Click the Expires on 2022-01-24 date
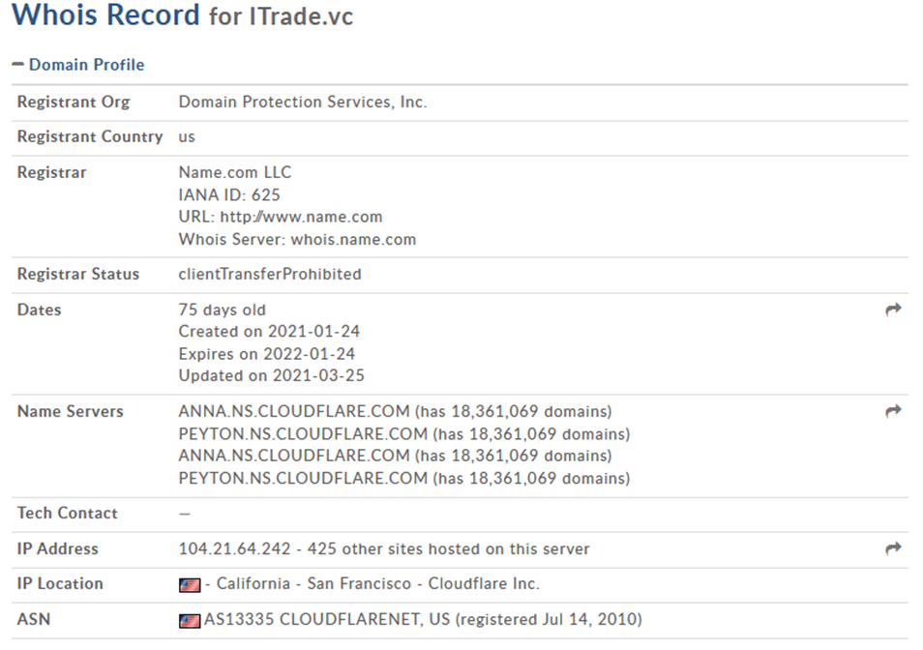The width and height of the screenshot is (923, 650). 269,353
